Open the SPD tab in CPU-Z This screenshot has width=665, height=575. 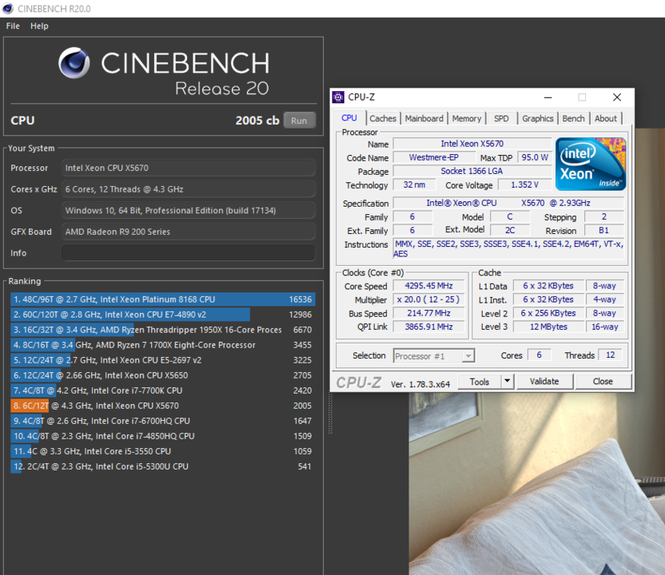(x=501, y=119)
